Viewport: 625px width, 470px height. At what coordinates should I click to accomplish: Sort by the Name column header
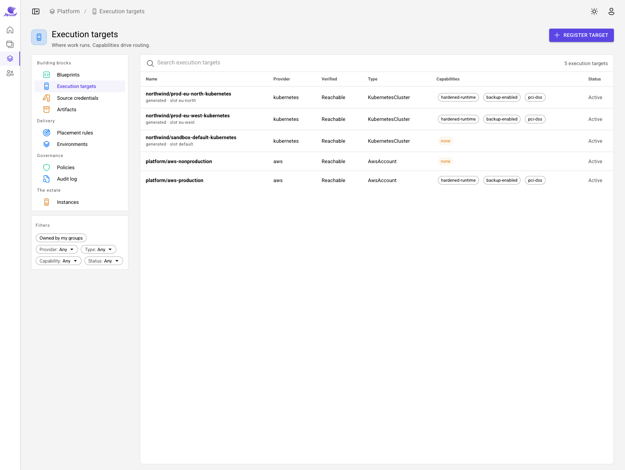click(151, 79)
